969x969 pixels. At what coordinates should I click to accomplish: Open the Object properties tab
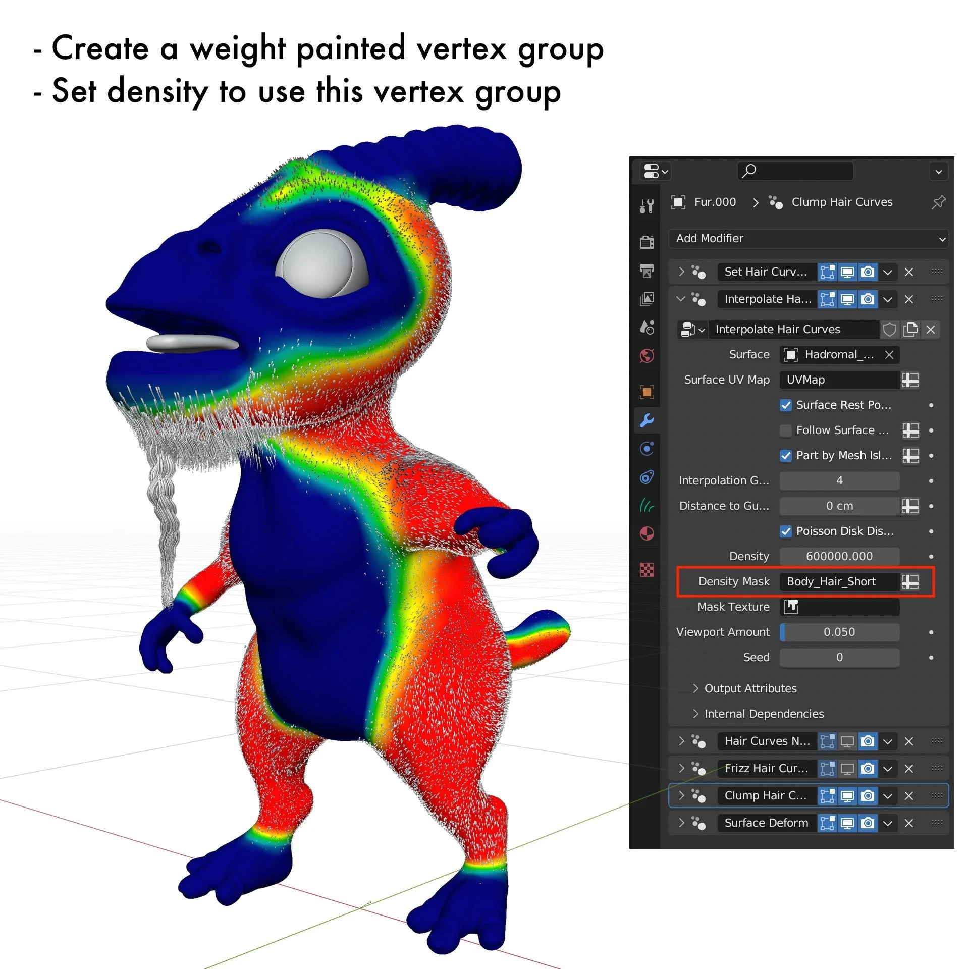coord(647,392)
